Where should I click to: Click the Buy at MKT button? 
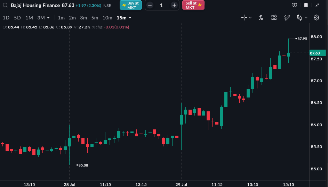pos(131,5)
